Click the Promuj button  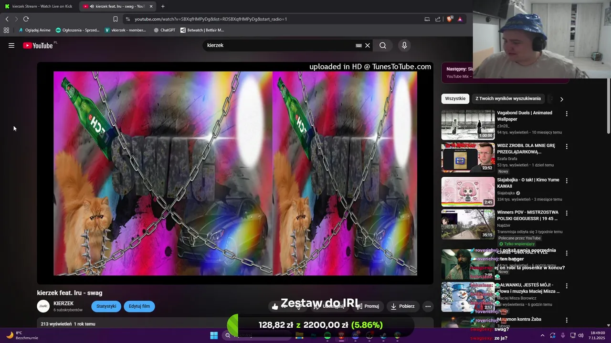368,306
